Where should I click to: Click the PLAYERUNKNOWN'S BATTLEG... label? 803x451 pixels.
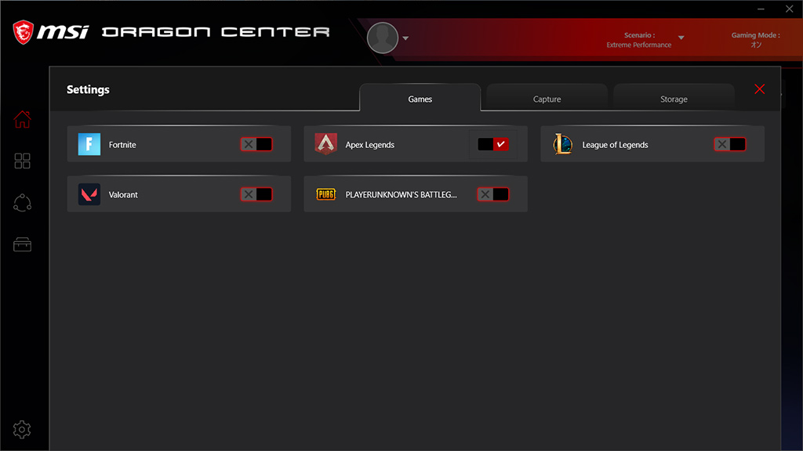click(x=401, y=195)
